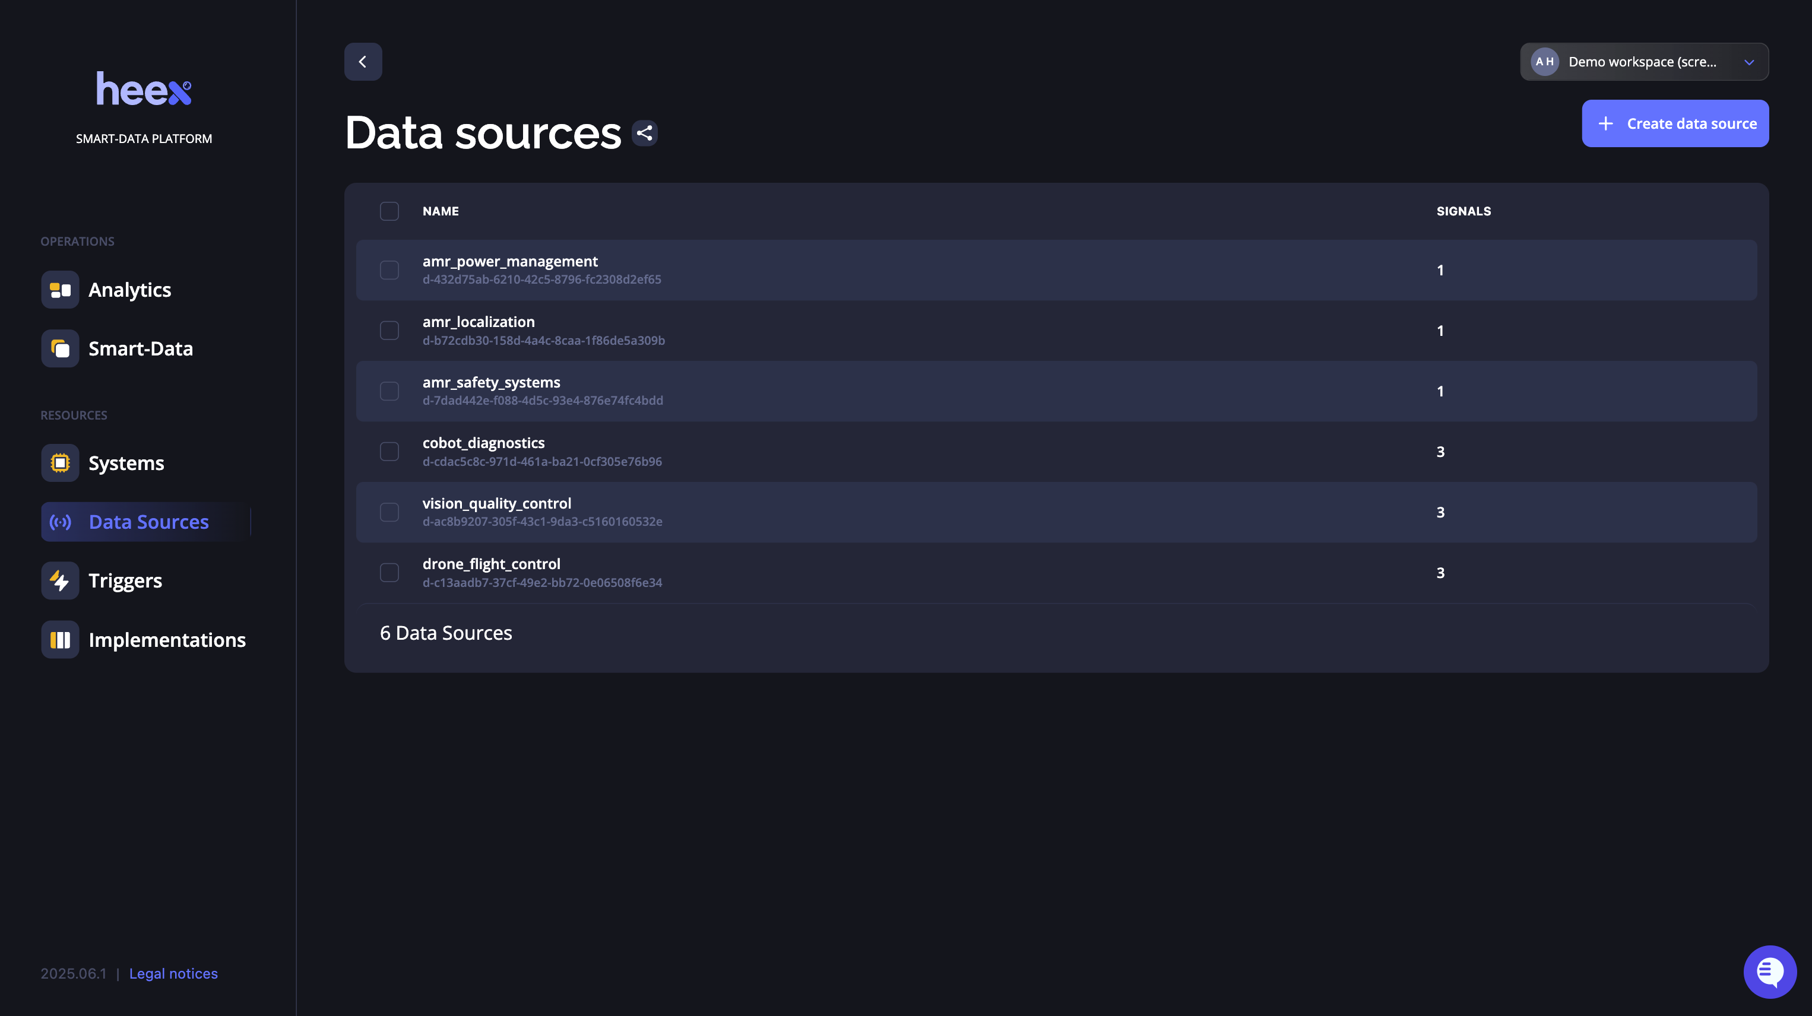Click the Systems chip icon
1812x1016 pixels.
click(x=60, y=463)
